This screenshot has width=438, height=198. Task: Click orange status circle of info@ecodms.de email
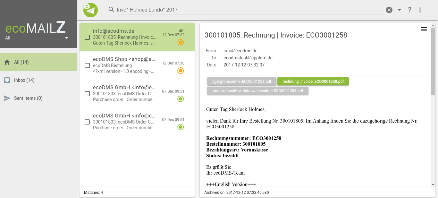(x=181, y=42)
